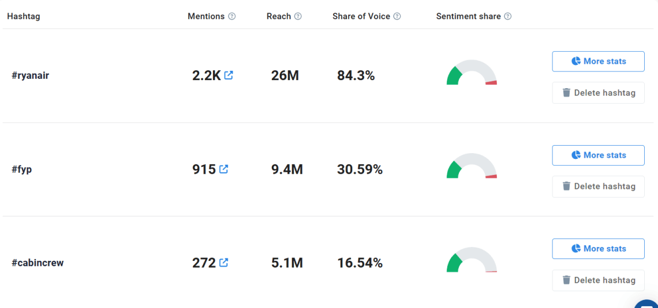Select the Hashtag column header
This screenshot has width=658, height=308.
click(x=24, y=17)
